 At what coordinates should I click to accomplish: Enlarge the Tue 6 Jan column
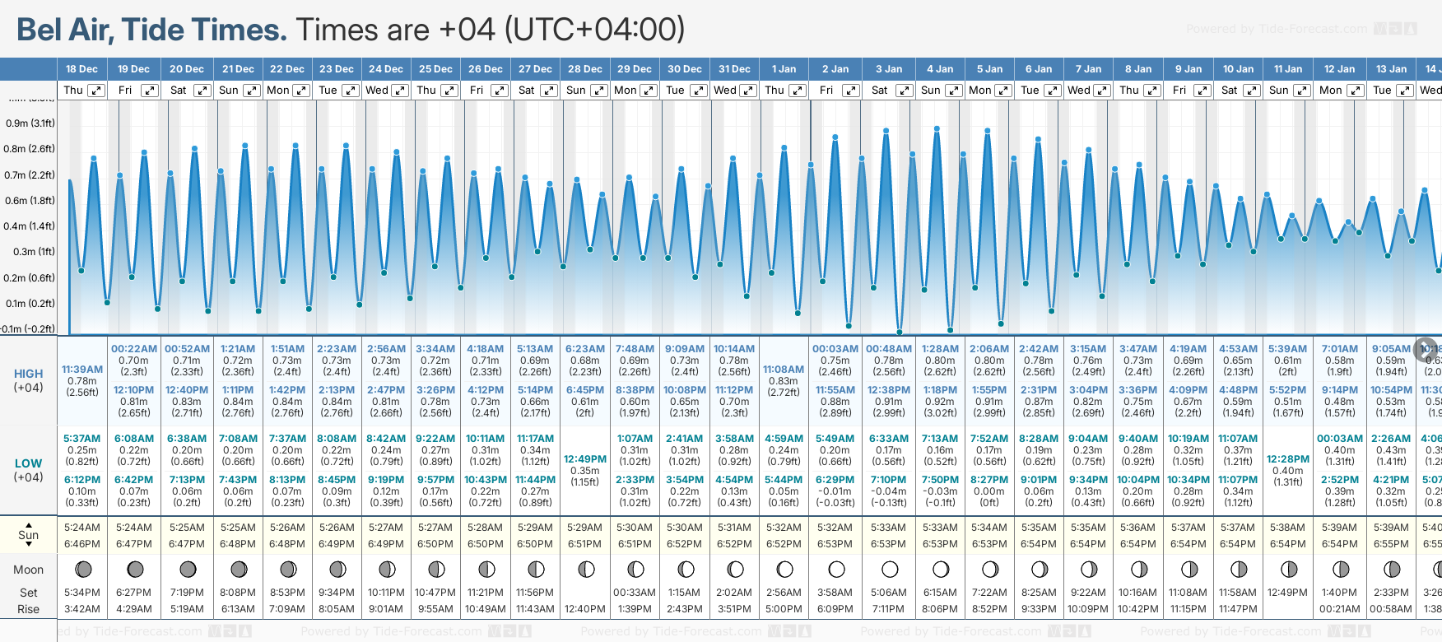(1053, 91)
